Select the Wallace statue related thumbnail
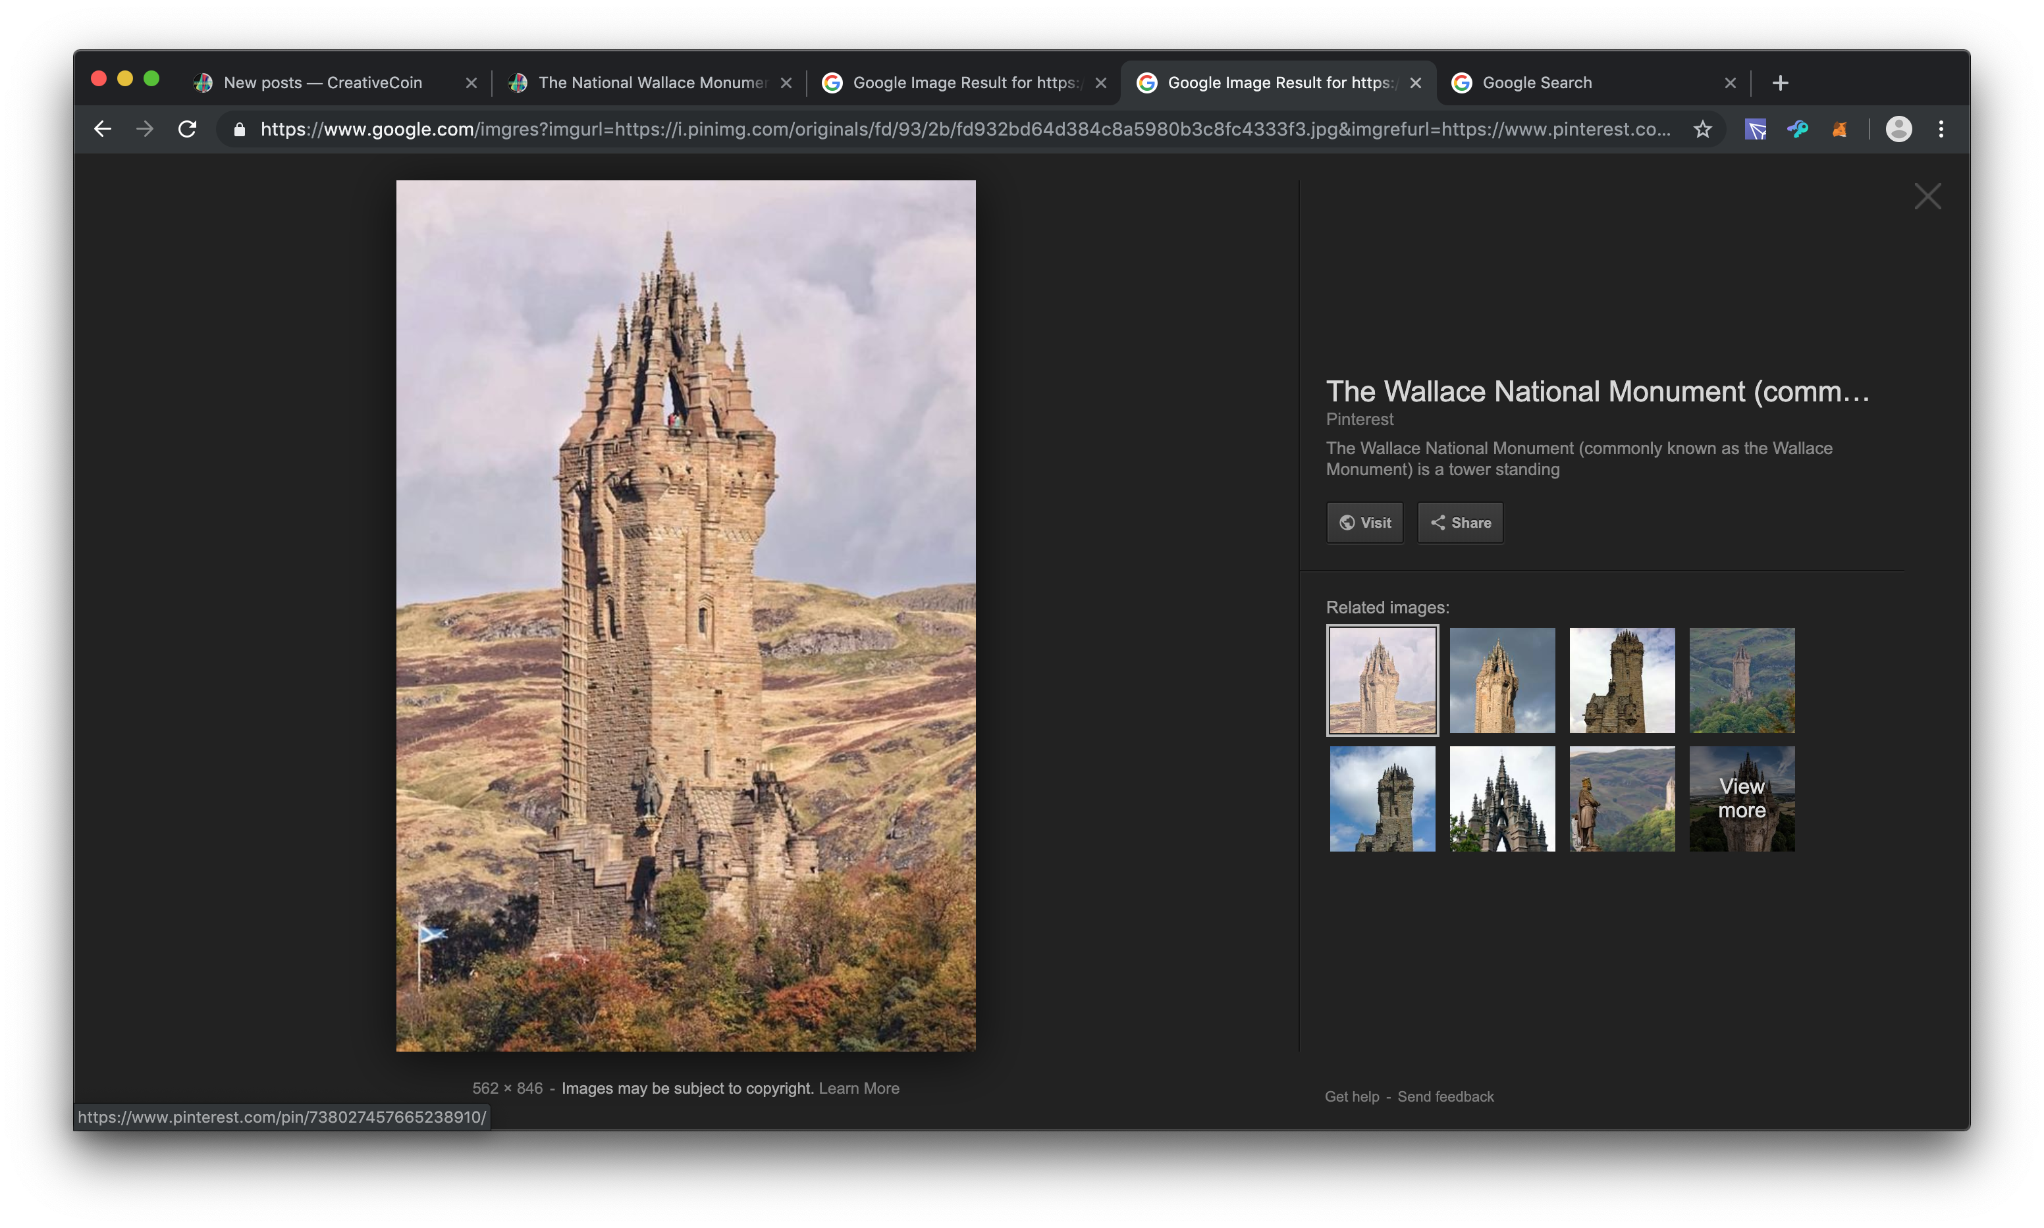The width and height of the screenshot is (2044, 1228). [x=1622, y=798]
